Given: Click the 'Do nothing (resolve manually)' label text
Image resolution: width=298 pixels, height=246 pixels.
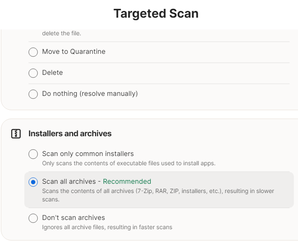Looking at the screenshot, I should tap(90, 94).
